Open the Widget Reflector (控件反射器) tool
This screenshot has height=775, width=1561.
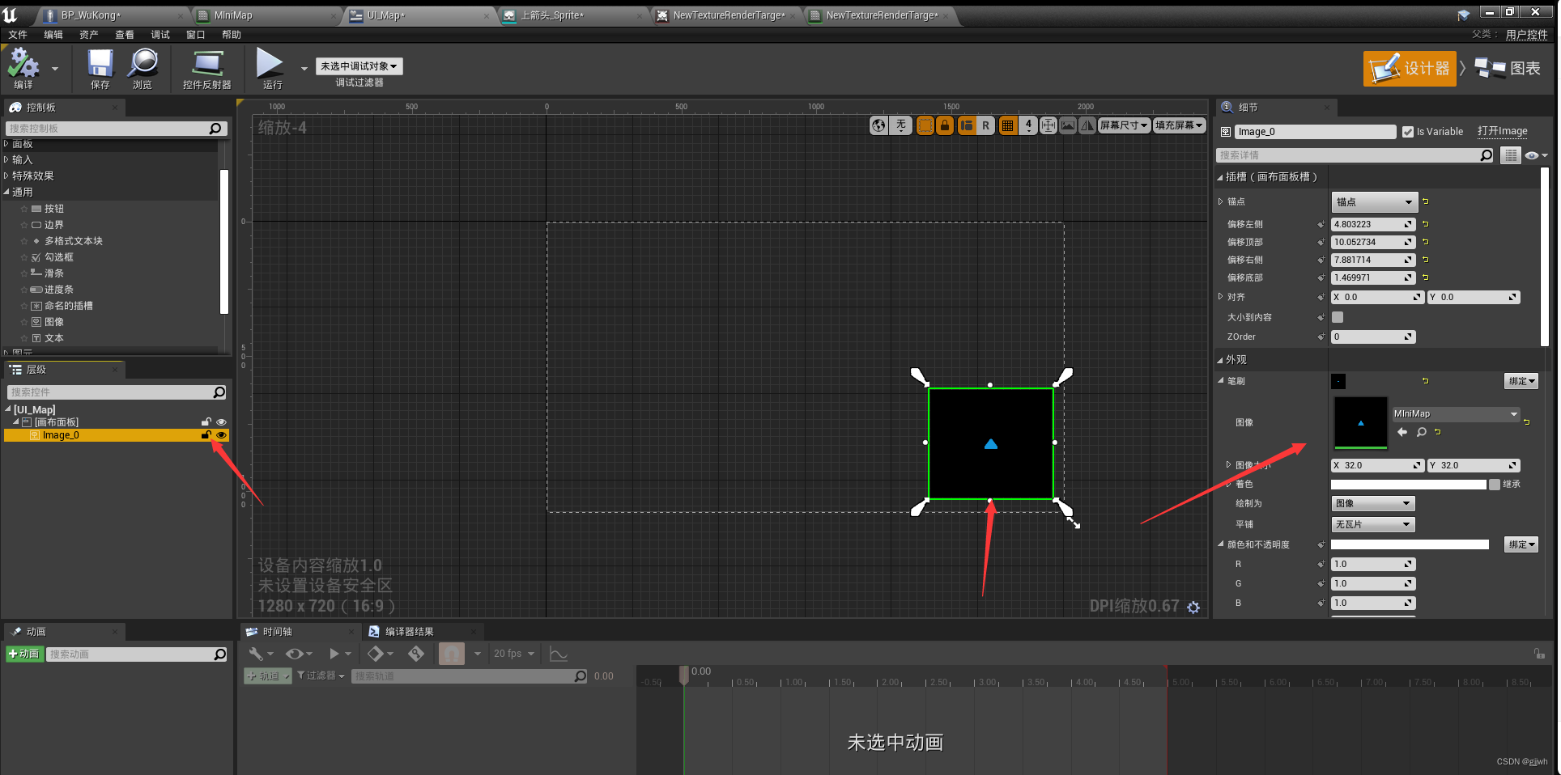(x=207, y=67)
